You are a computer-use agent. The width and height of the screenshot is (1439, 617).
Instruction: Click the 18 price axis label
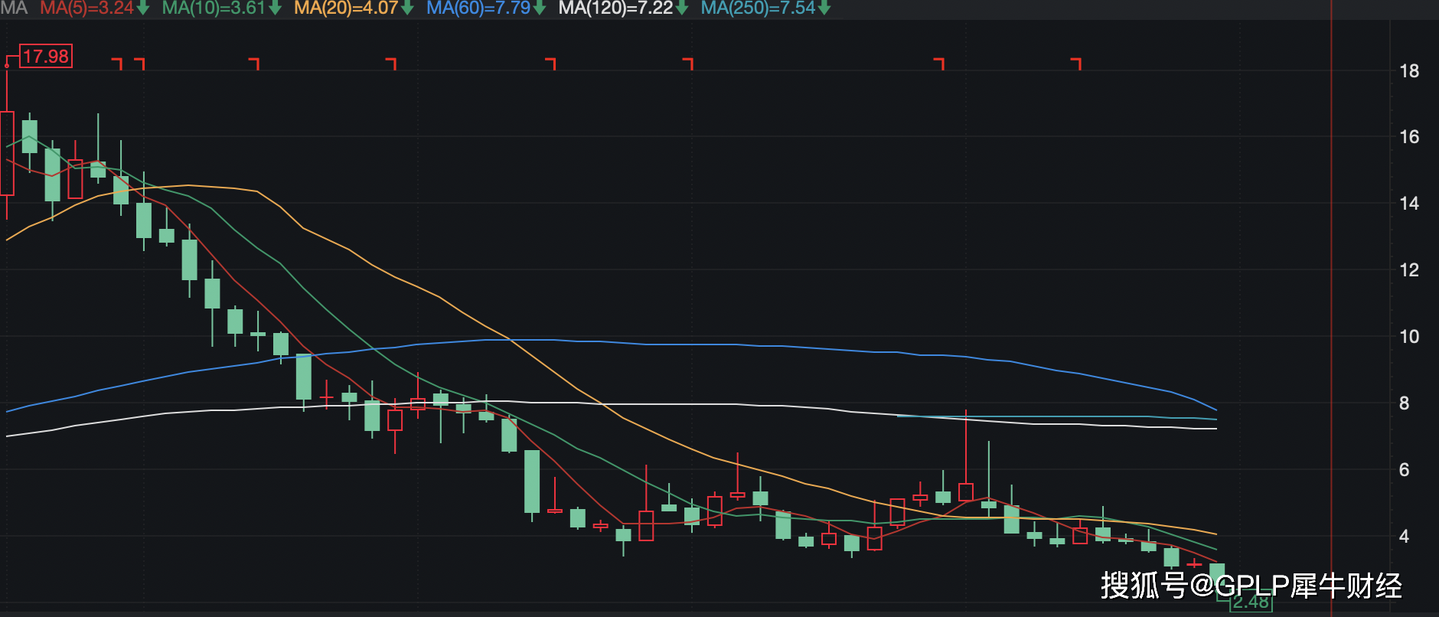pyautogui.click(x=1409, y=71)
